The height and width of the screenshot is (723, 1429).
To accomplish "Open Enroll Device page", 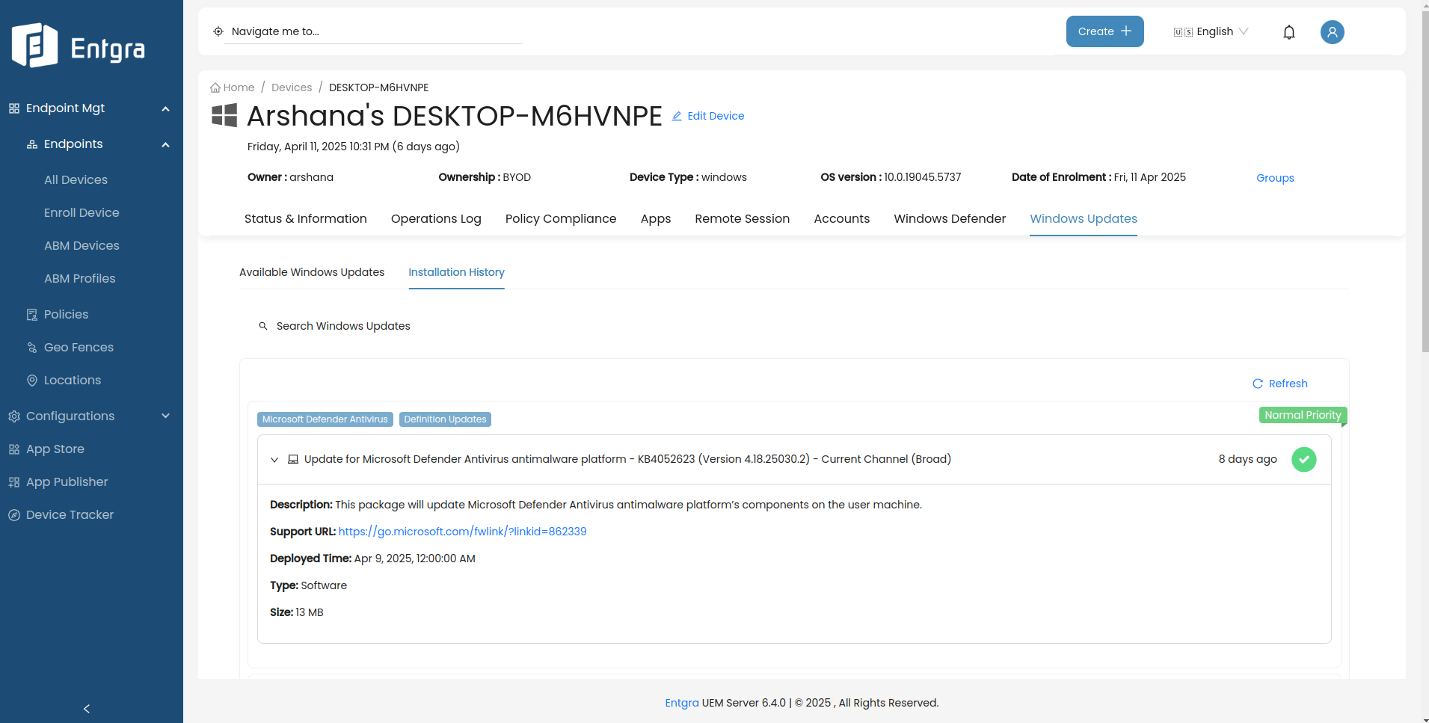I will [x=82, y=213].
